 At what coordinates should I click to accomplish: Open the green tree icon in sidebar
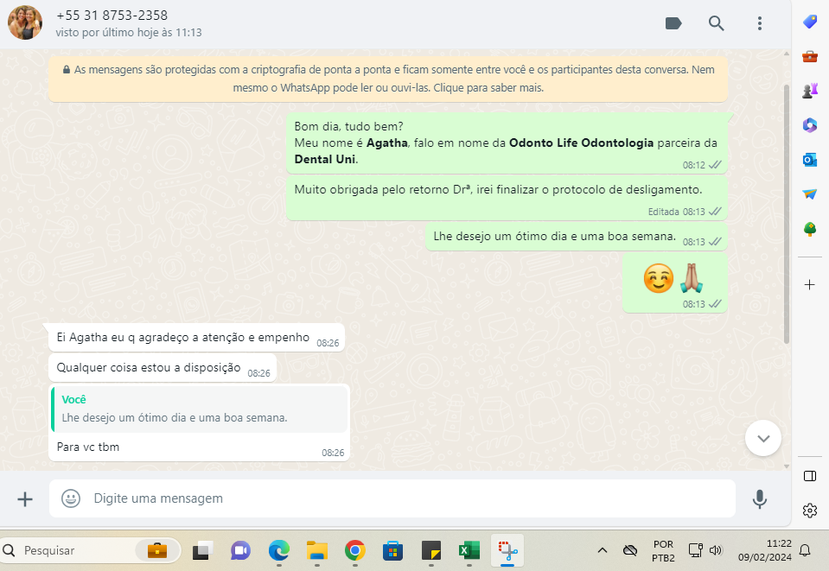[x=809, y=229]
